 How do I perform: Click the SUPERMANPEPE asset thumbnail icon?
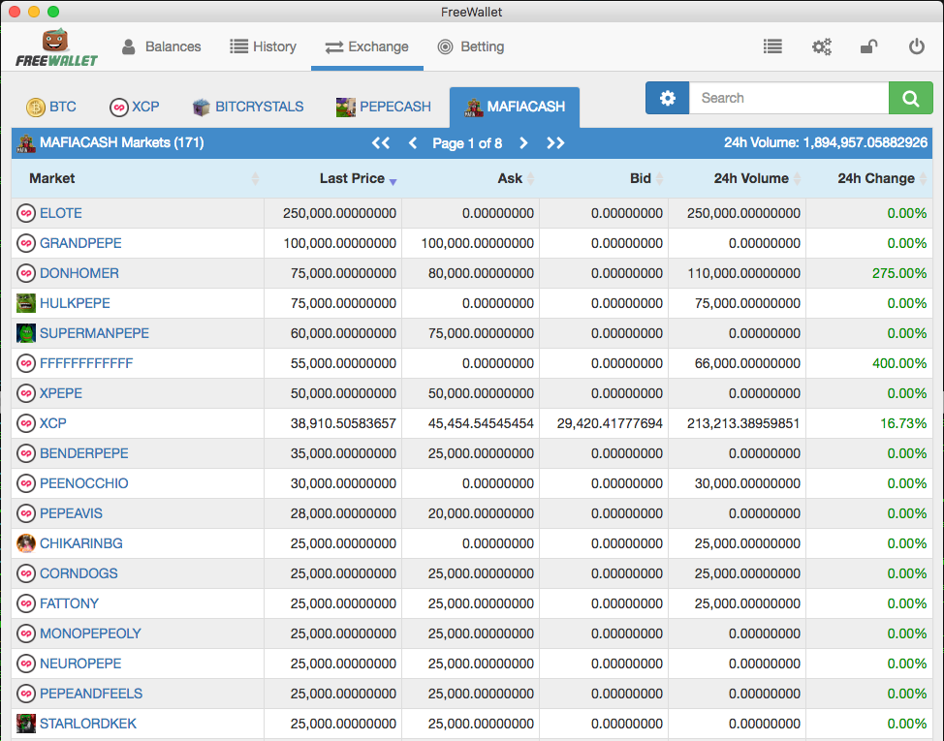click(x=26, y=333)
